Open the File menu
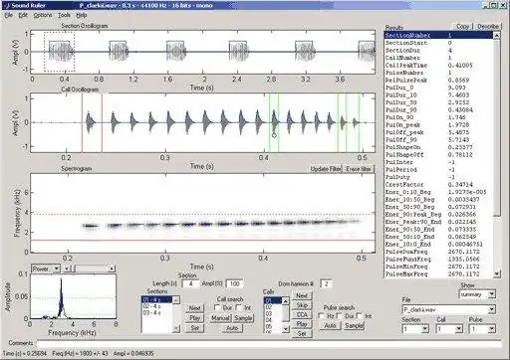Viewport: 510px width, 360px height. [8, 15]
